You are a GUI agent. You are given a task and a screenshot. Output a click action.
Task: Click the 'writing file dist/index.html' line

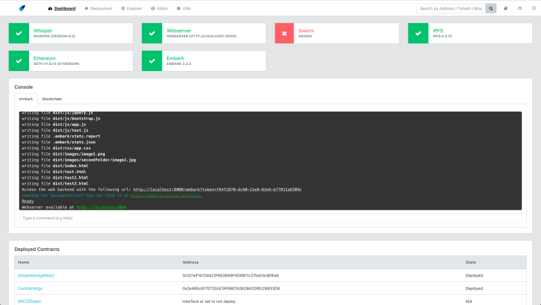pos(55,166)
